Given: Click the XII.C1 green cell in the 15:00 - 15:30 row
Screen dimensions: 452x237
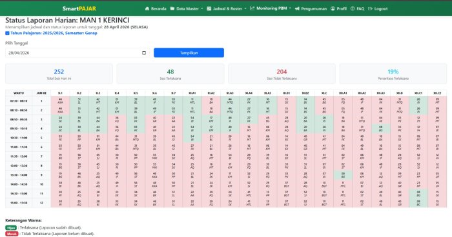Looking at the screenshot, I should 418,203.
